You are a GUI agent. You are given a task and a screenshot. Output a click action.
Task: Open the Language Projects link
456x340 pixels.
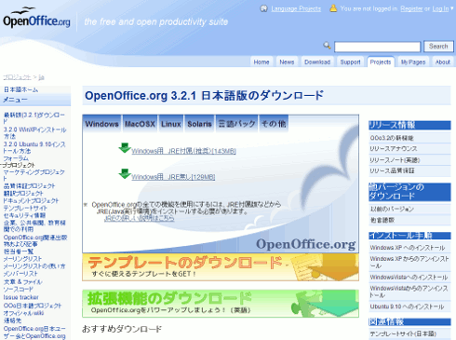296,8
